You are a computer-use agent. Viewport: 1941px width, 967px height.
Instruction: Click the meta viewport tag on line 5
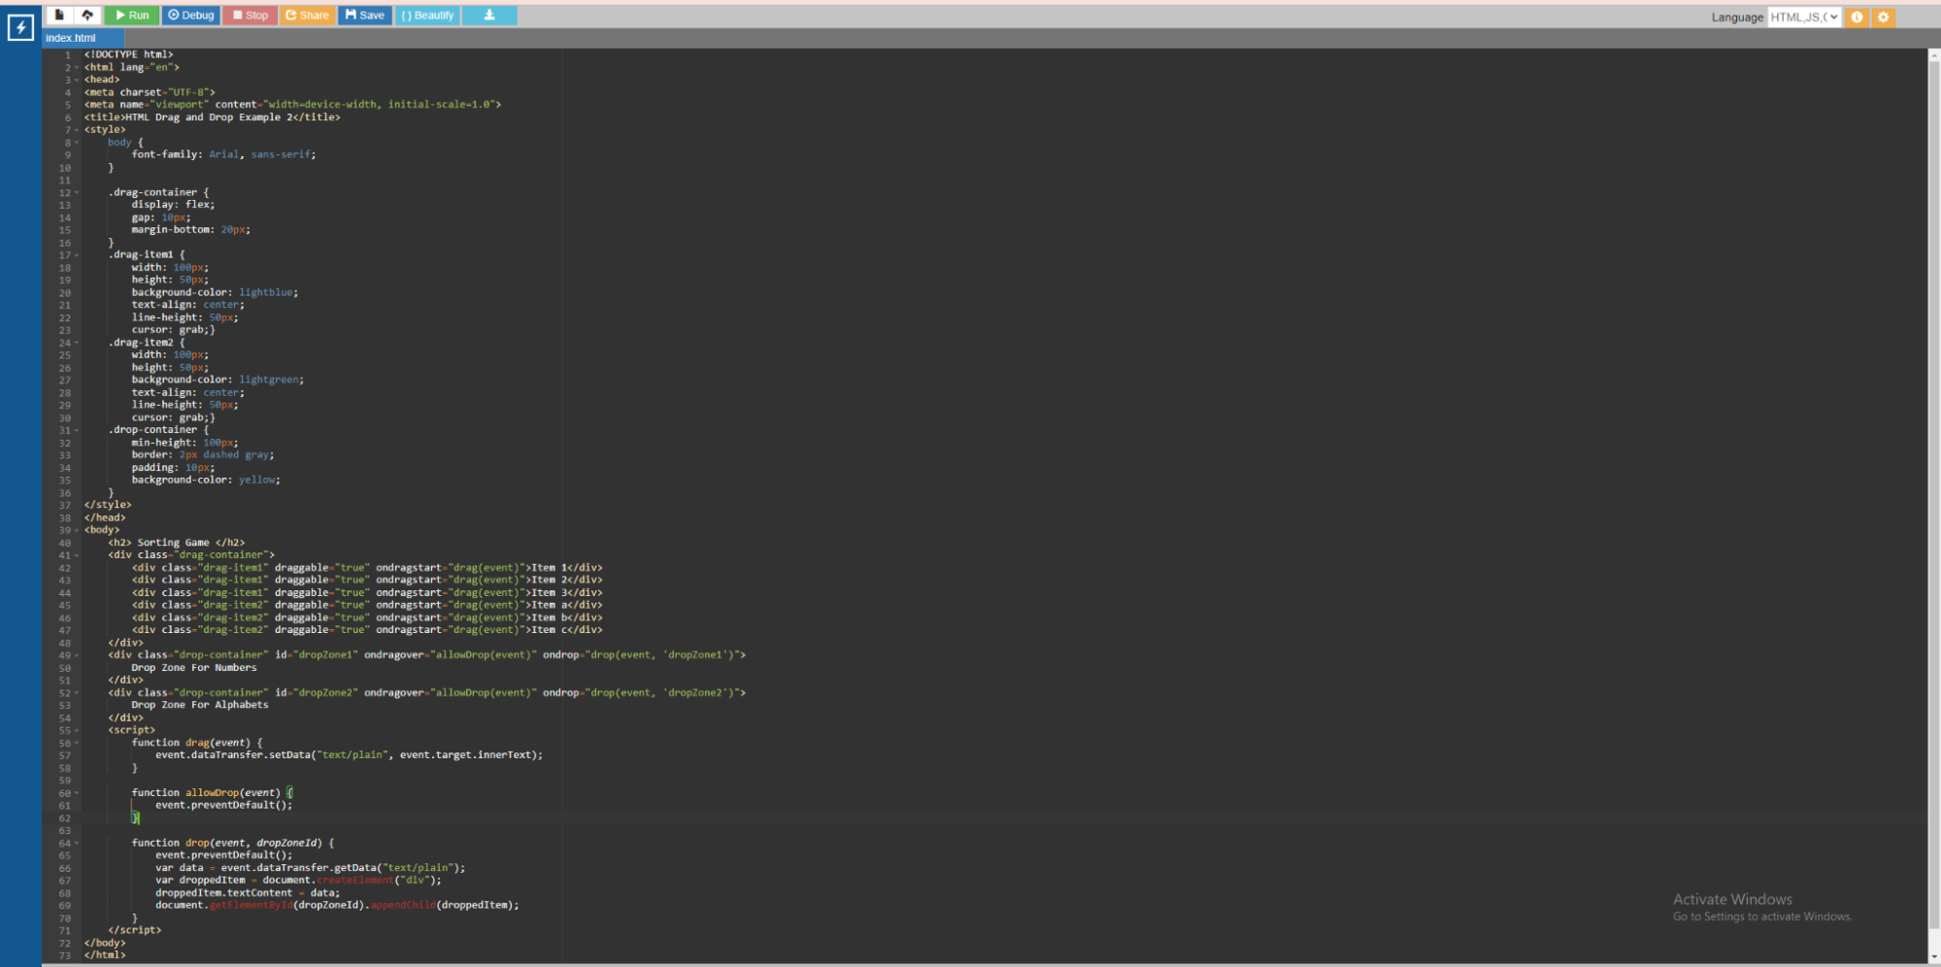click(x=292, y=105)
